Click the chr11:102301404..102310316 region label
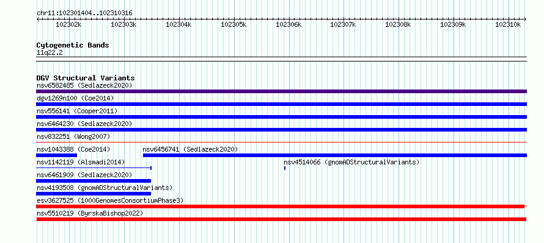 coord(84,13)
